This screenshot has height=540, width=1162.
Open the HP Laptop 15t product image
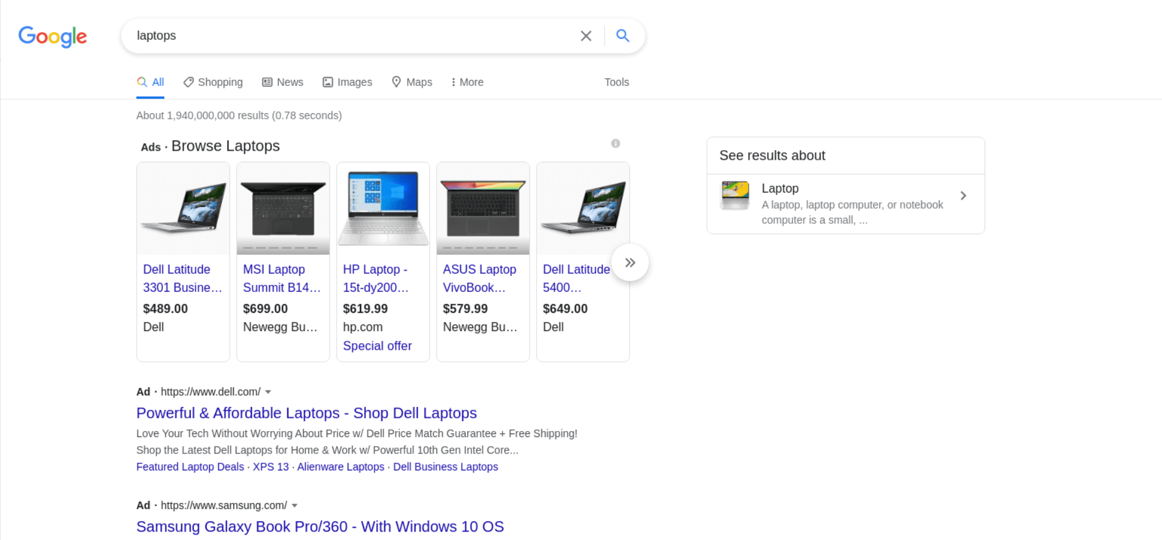[x=383, y=208]
